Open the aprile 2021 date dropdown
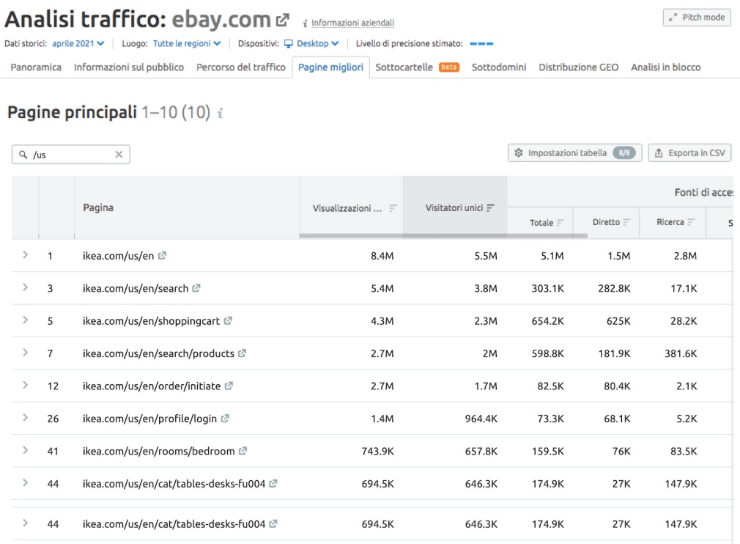 [x=78, y=43]
